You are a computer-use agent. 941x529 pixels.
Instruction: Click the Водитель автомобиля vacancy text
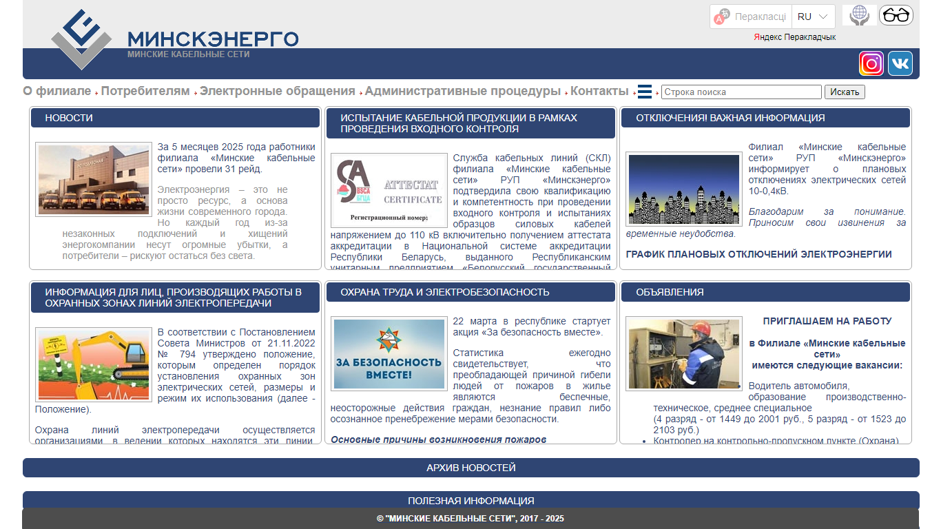[799, 386]
